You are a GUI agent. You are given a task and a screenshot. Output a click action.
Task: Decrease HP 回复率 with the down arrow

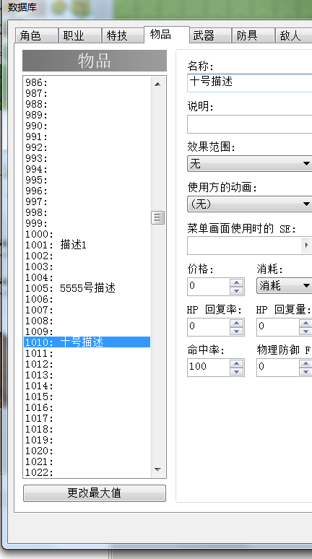[237, 331]
